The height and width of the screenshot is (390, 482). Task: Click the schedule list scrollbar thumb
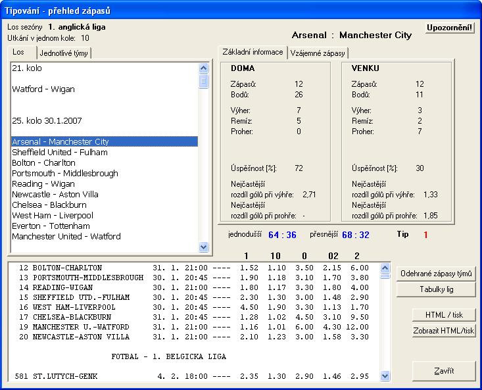pos(203,81)
